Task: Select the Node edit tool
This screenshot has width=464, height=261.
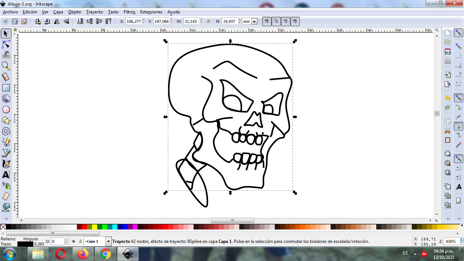Action: click(6, 45)
